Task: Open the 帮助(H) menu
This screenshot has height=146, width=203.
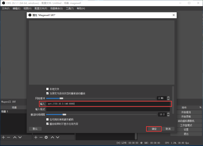Action: [x=81, y=9]
